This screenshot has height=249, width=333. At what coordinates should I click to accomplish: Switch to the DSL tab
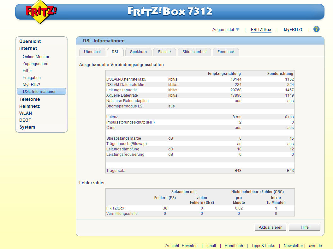[x=115, y=52]
